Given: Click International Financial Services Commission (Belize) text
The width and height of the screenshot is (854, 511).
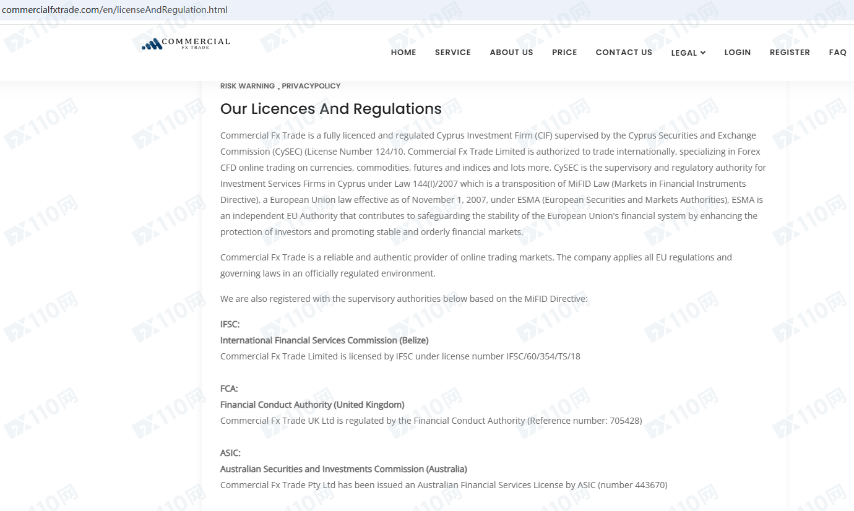Looking at the screenshot, I should click(x=324, y=340).
